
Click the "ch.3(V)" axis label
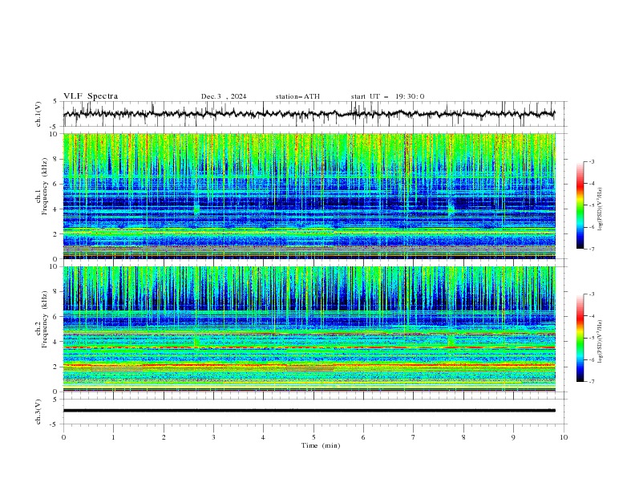38,412
